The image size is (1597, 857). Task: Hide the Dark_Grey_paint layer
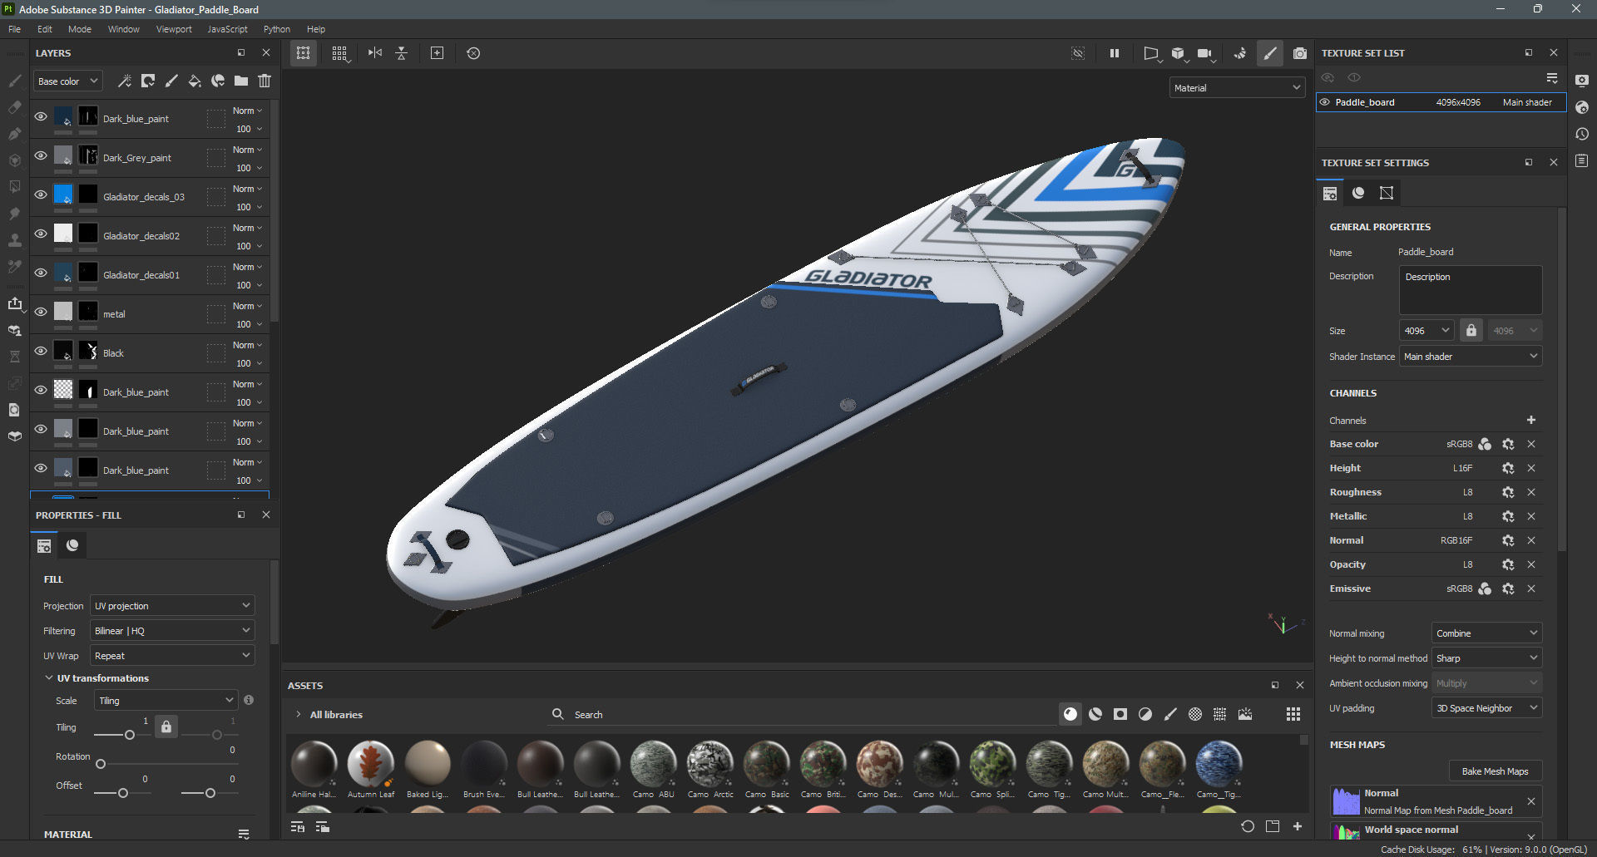click(41, 155)
